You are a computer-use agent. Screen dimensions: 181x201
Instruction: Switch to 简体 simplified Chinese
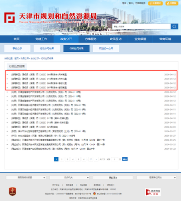(x=124, y=3)
